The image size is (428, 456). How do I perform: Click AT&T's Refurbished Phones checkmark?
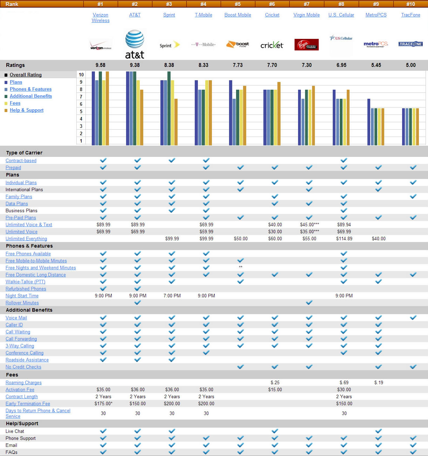pos(138,289)
